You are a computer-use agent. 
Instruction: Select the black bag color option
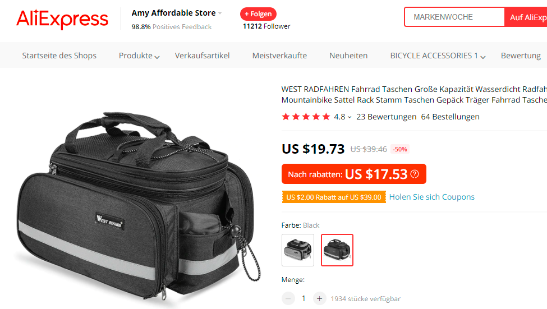pos(337,250)
